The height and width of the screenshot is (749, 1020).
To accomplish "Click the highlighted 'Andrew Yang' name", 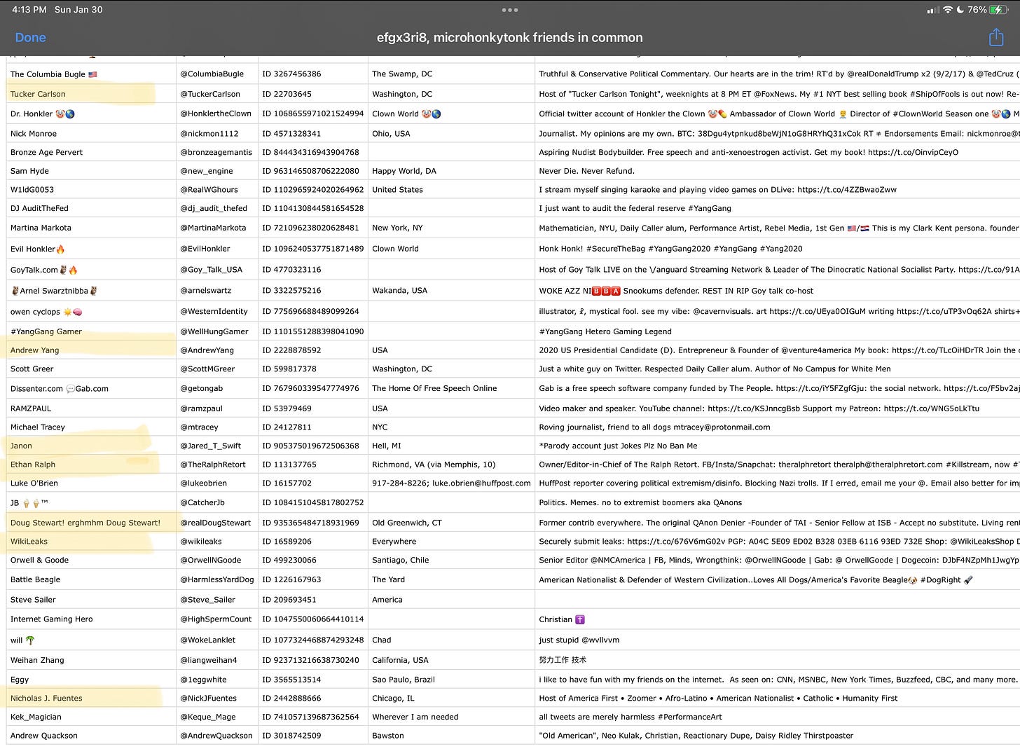I will pyautogui.click(x=35, y=350).
